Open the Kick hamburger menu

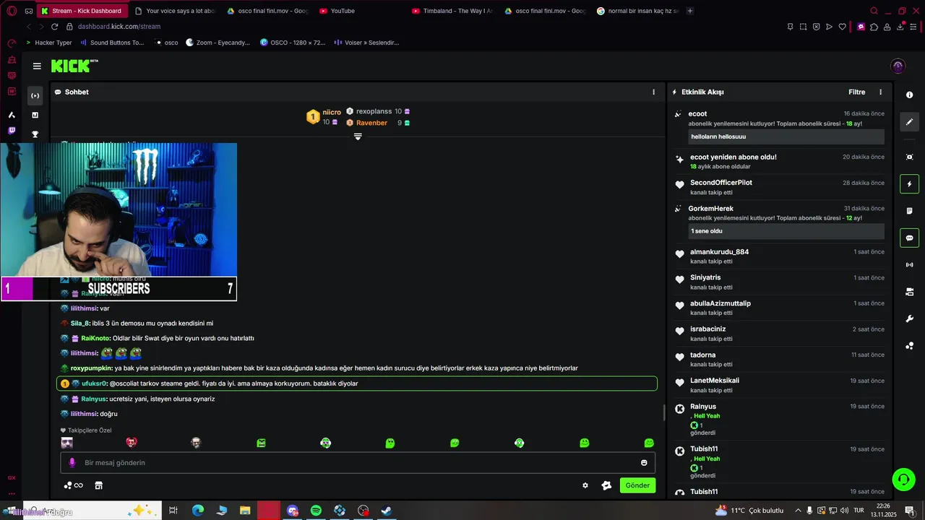[37, 66]
